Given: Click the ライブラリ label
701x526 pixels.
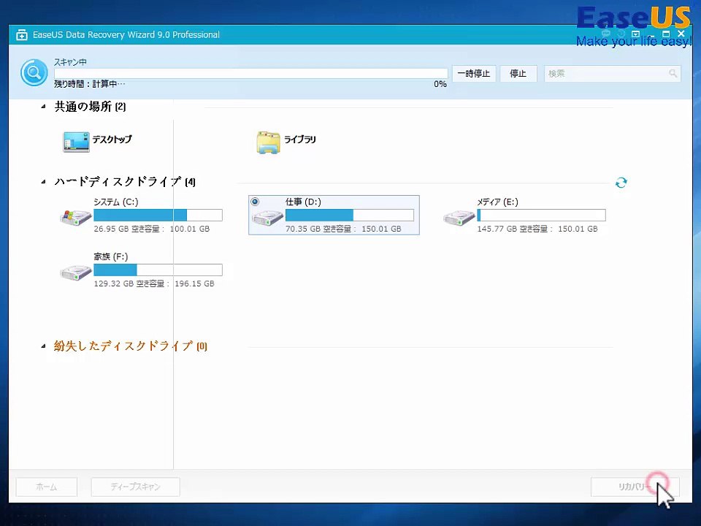Looking at the screenshot, I should 300,139.
